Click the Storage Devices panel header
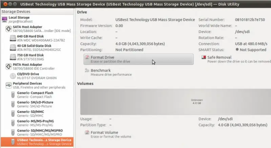 pyautogui.click(x=16, y=11)
